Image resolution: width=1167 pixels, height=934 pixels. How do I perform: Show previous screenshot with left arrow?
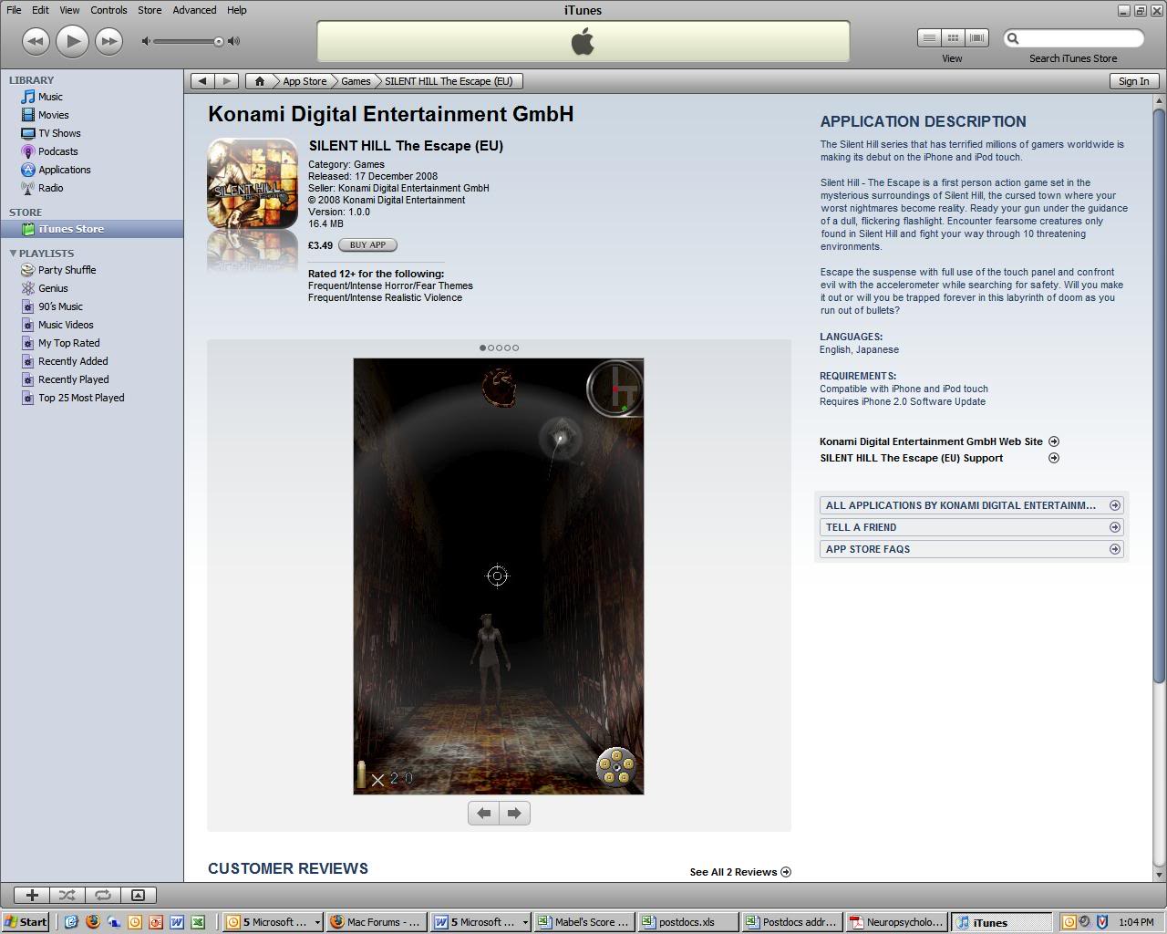click(484, 813)
